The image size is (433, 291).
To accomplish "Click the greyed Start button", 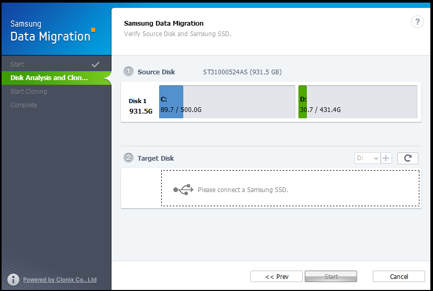I will [x=331, y=276].
